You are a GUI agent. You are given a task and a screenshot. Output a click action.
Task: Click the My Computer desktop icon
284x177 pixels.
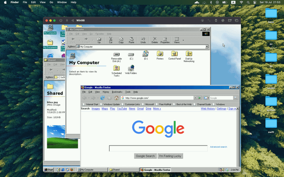[50, 29]
